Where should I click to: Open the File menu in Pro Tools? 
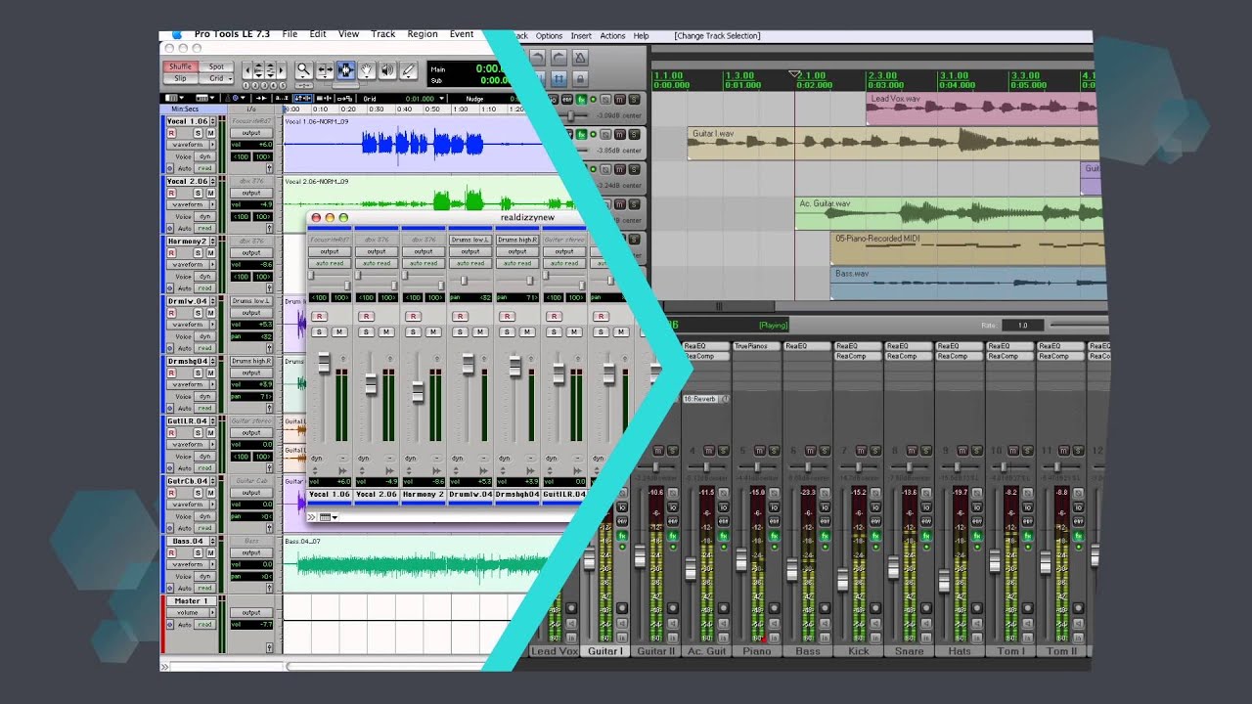[291, 34]
